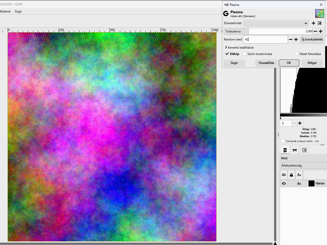Open the Súgó menu in menu bar
Image resolution: width=327 pixels, height=245 pixels.
tap(18, 11)
